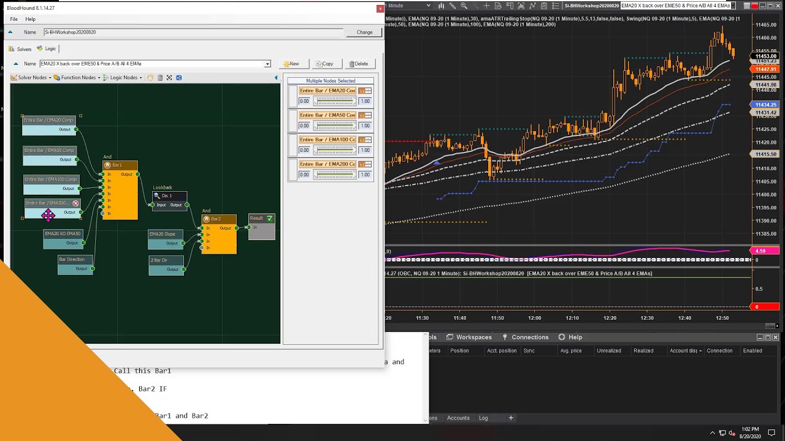The height and width of the screenshot is (441, 785).
Task: Switch to the Solvers tab
Action: tap(21, 49)
